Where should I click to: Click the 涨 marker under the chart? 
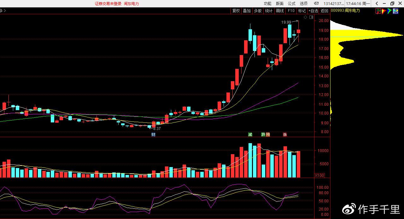point(285,134)
